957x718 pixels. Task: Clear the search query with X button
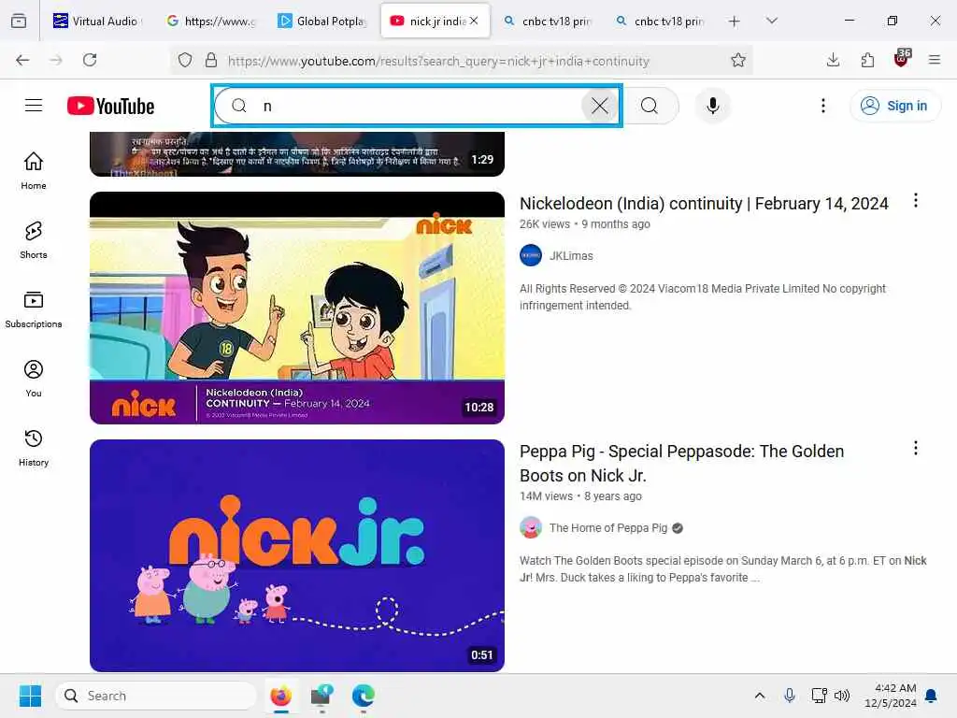point(599,106)
